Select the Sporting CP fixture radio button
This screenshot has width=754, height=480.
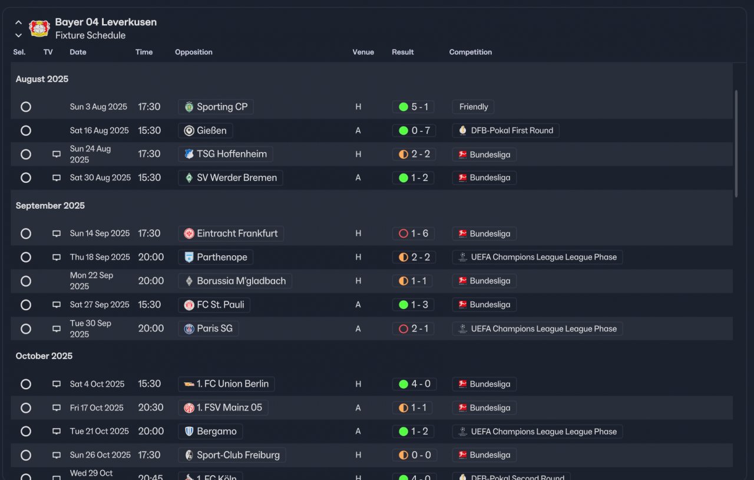tap(26, 107)
